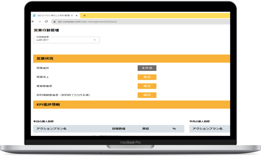Click the 営業状況 section header
Screen dimensions: 261x156
tap(45, 58)
